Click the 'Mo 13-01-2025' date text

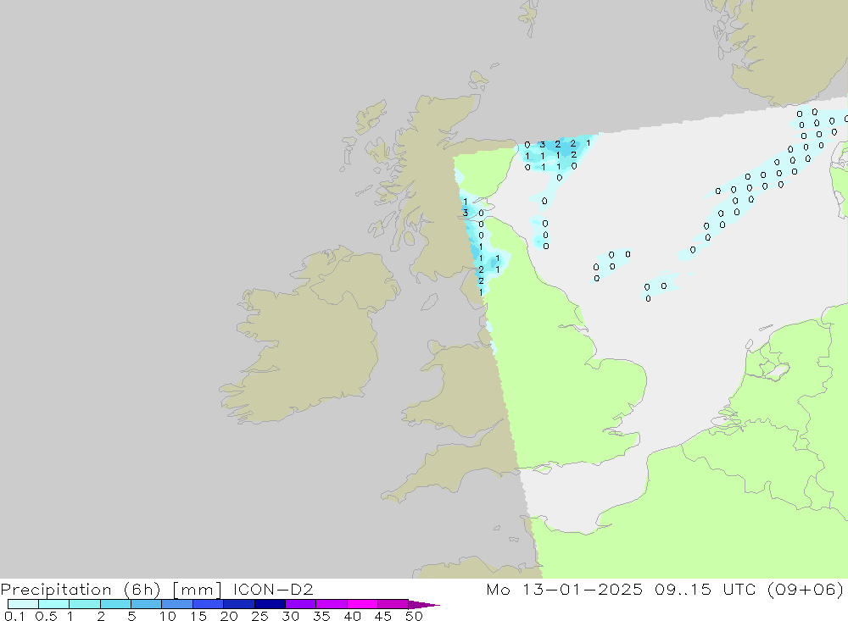565,589
